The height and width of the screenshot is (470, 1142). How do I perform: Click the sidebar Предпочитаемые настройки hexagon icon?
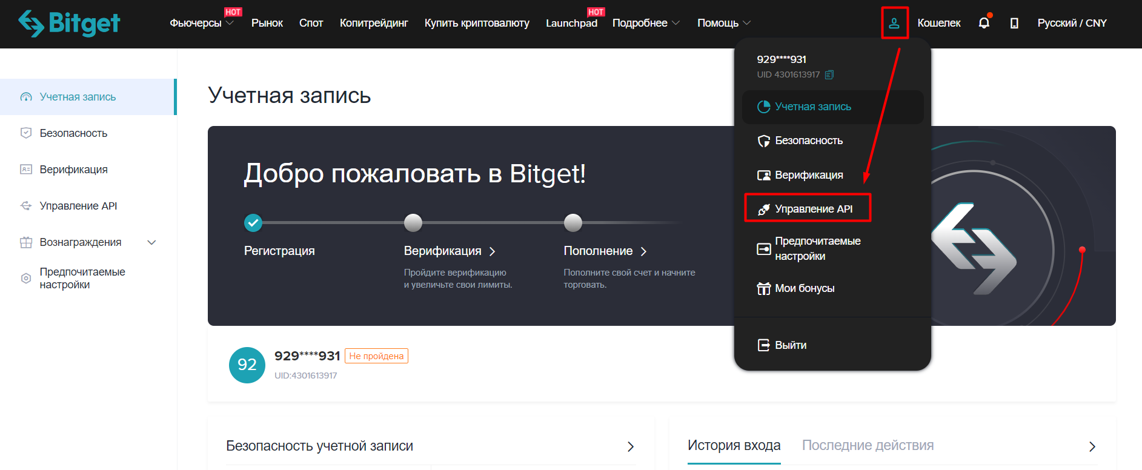[26, 279]
